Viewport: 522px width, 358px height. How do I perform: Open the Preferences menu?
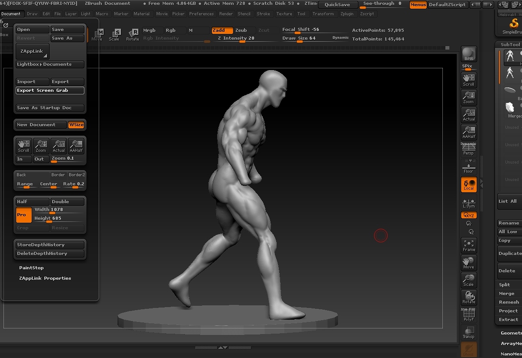pyautogui.click(x=201, y=14)
